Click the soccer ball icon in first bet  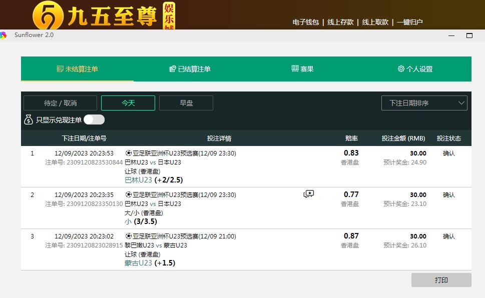[x=129, y=153]
